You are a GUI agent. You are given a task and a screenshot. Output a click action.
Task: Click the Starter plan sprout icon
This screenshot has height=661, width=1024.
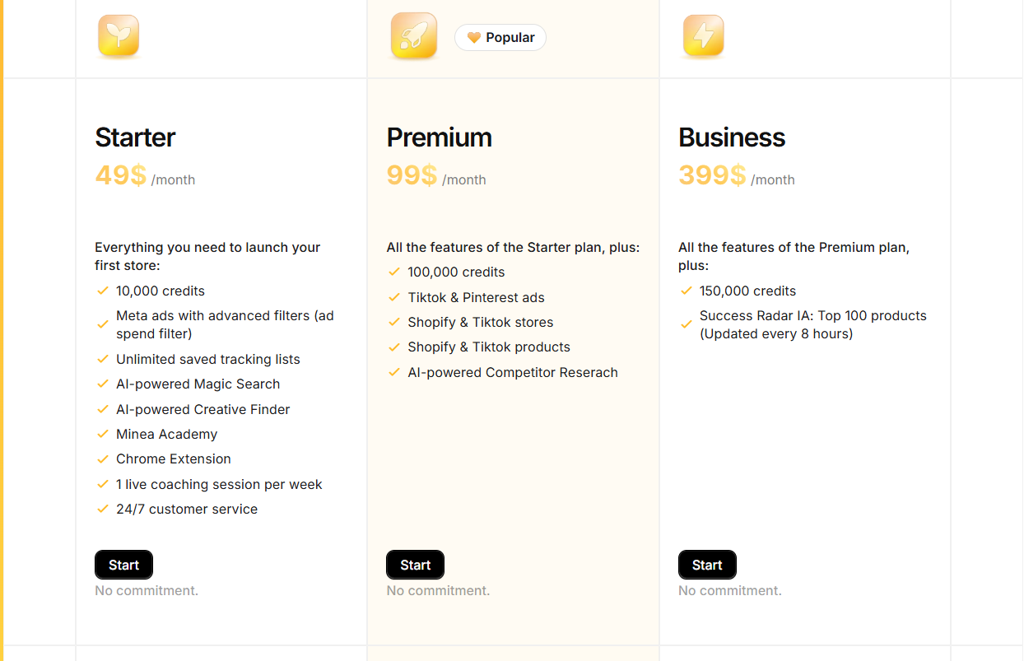[119, 37]
